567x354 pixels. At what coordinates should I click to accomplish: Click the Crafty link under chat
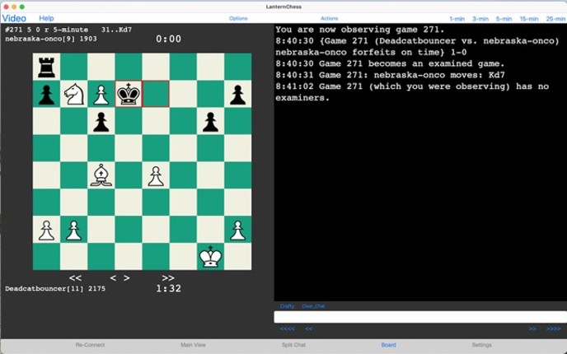287,306
